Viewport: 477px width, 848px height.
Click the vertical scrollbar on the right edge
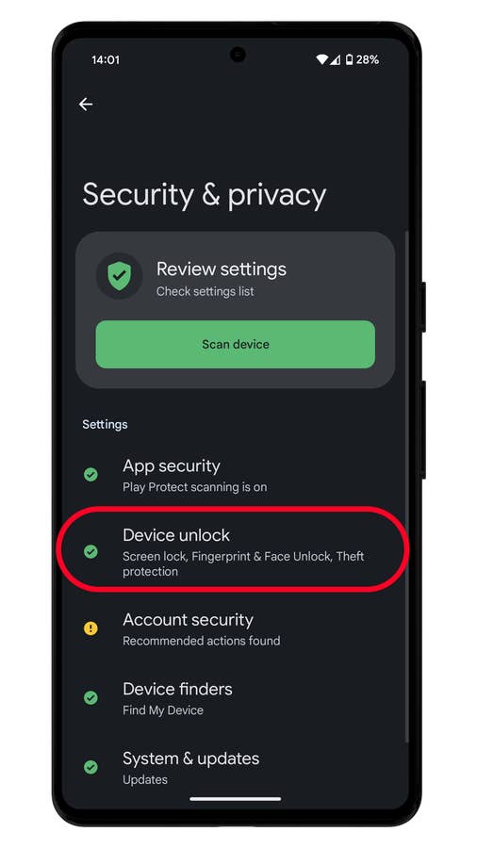pos(406,487)
